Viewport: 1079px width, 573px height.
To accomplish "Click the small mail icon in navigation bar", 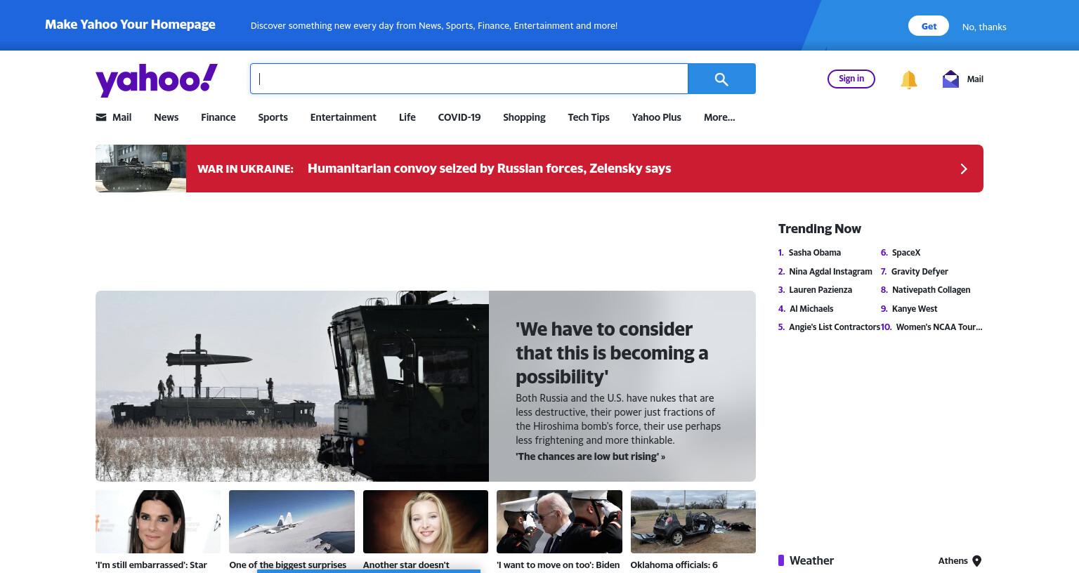I will pyautogui.click(x=101, y=117).
